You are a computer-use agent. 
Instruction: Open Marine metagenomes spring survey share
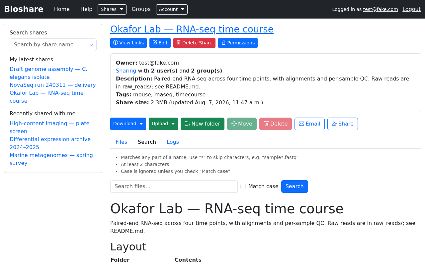pyautogui.click(x=51, y=159)
